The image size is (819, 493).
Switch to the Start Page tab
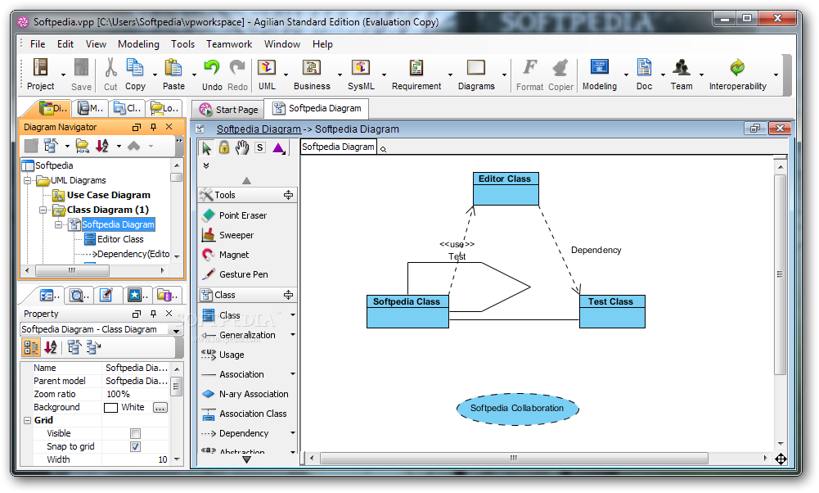229,110
